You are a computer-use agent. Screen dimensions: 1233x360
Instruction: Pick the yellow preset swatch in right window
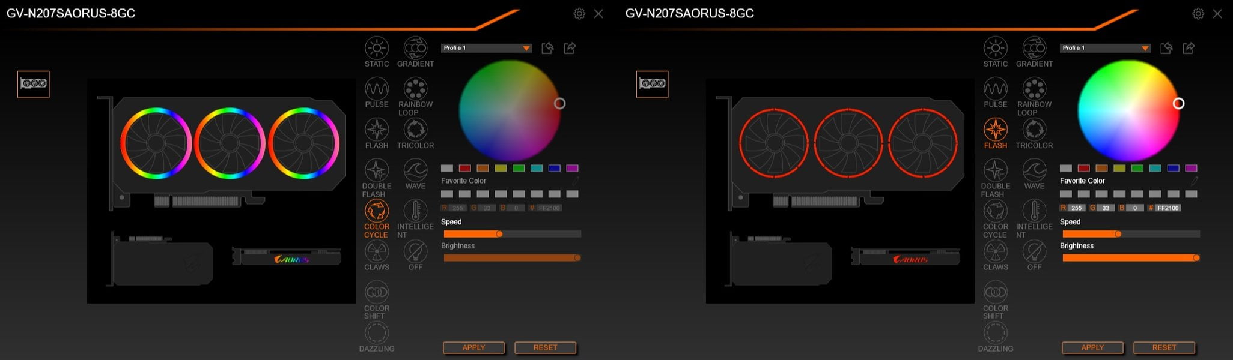point(1119,169)
